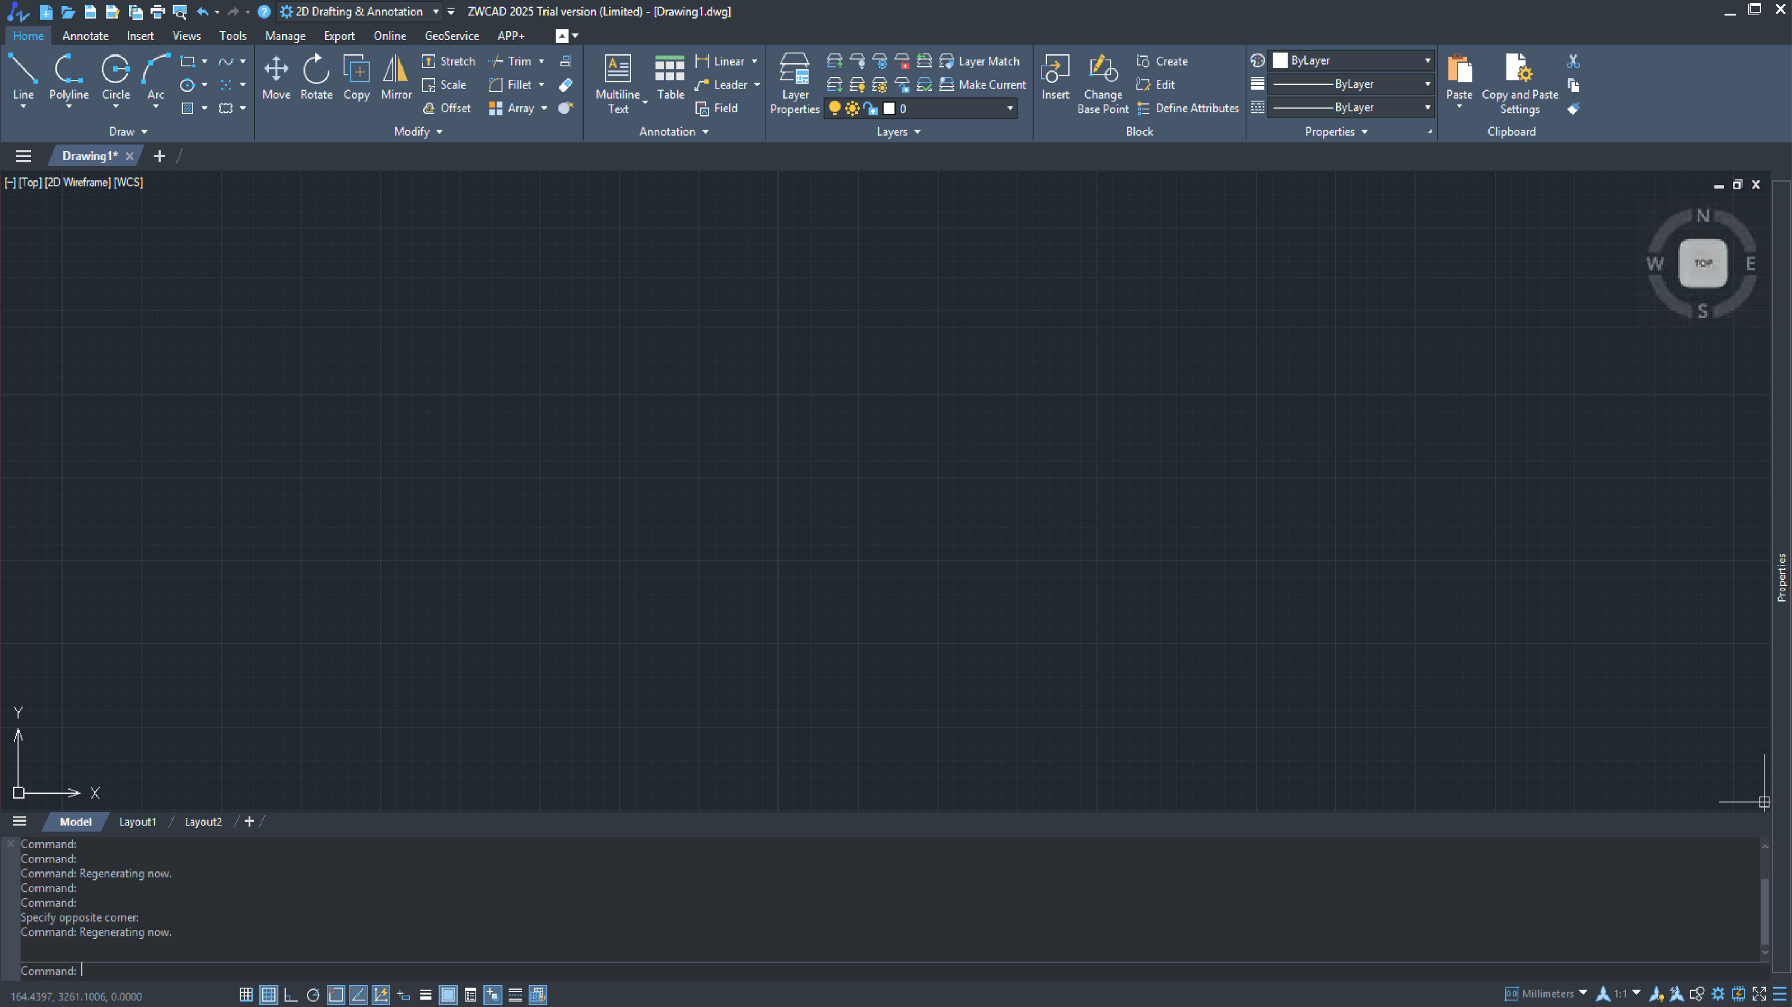The width and height of the screenshot is (1792, 1007).
Task: Click the layer 0 color swatch
Action: pyautogui.click(x=889, y=109)
